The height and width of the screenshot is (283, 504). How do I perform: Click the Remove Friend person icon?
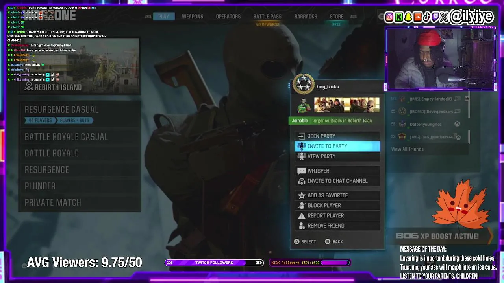click(302, 226)
